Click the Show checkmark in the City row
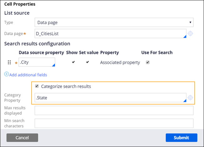Image resolution: width=204 pixels, height=147 pixels. 73,62
